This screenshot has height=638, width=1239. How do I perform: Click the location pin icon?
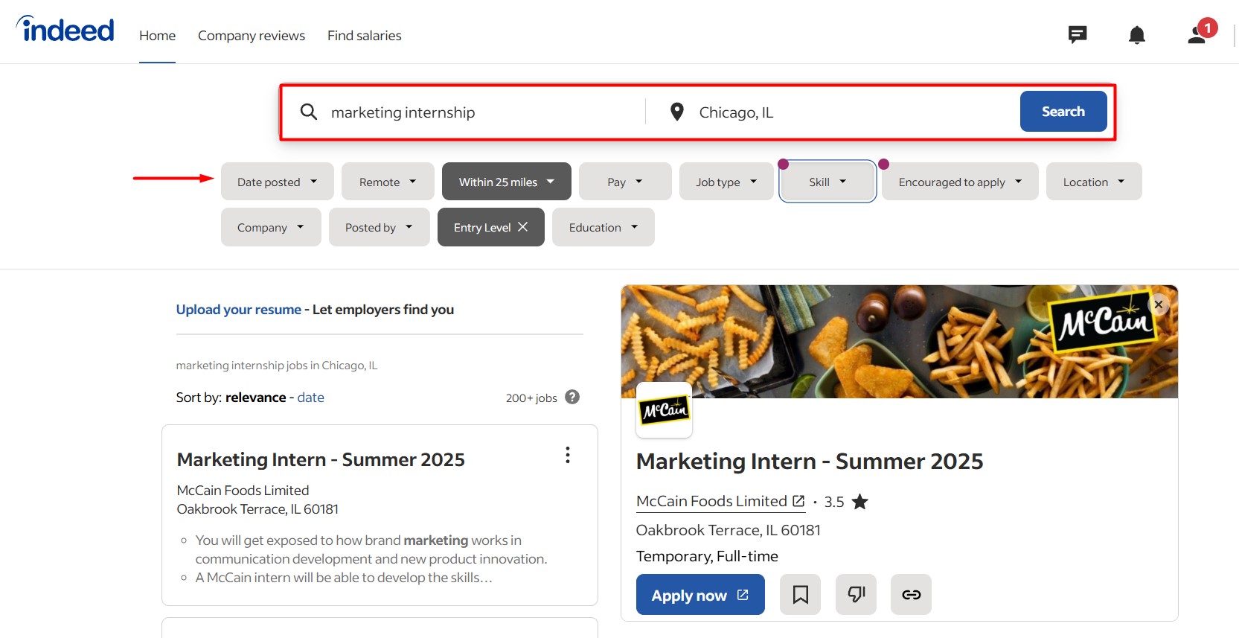[676, 112]
